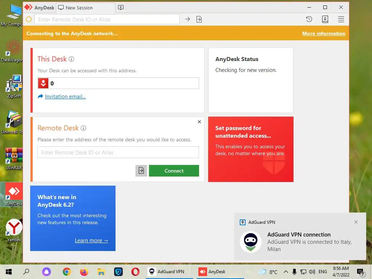372x279 pixels.
Task: Click the install AnyDesk download icon
Action: point(325,19)
